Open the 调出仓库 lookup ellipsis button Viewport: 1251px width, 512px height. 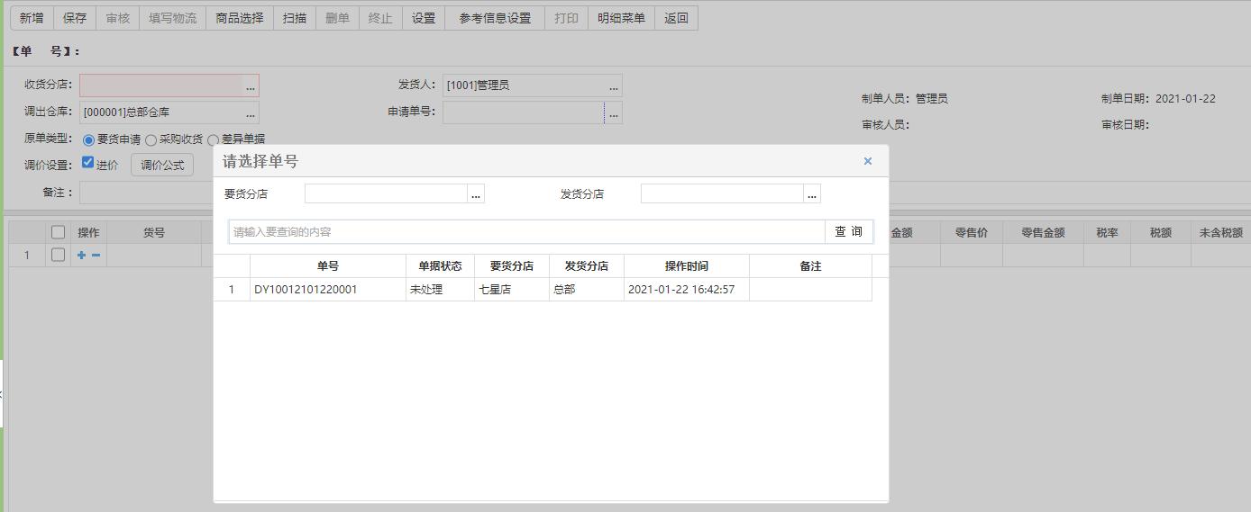[x=251, y=112]
